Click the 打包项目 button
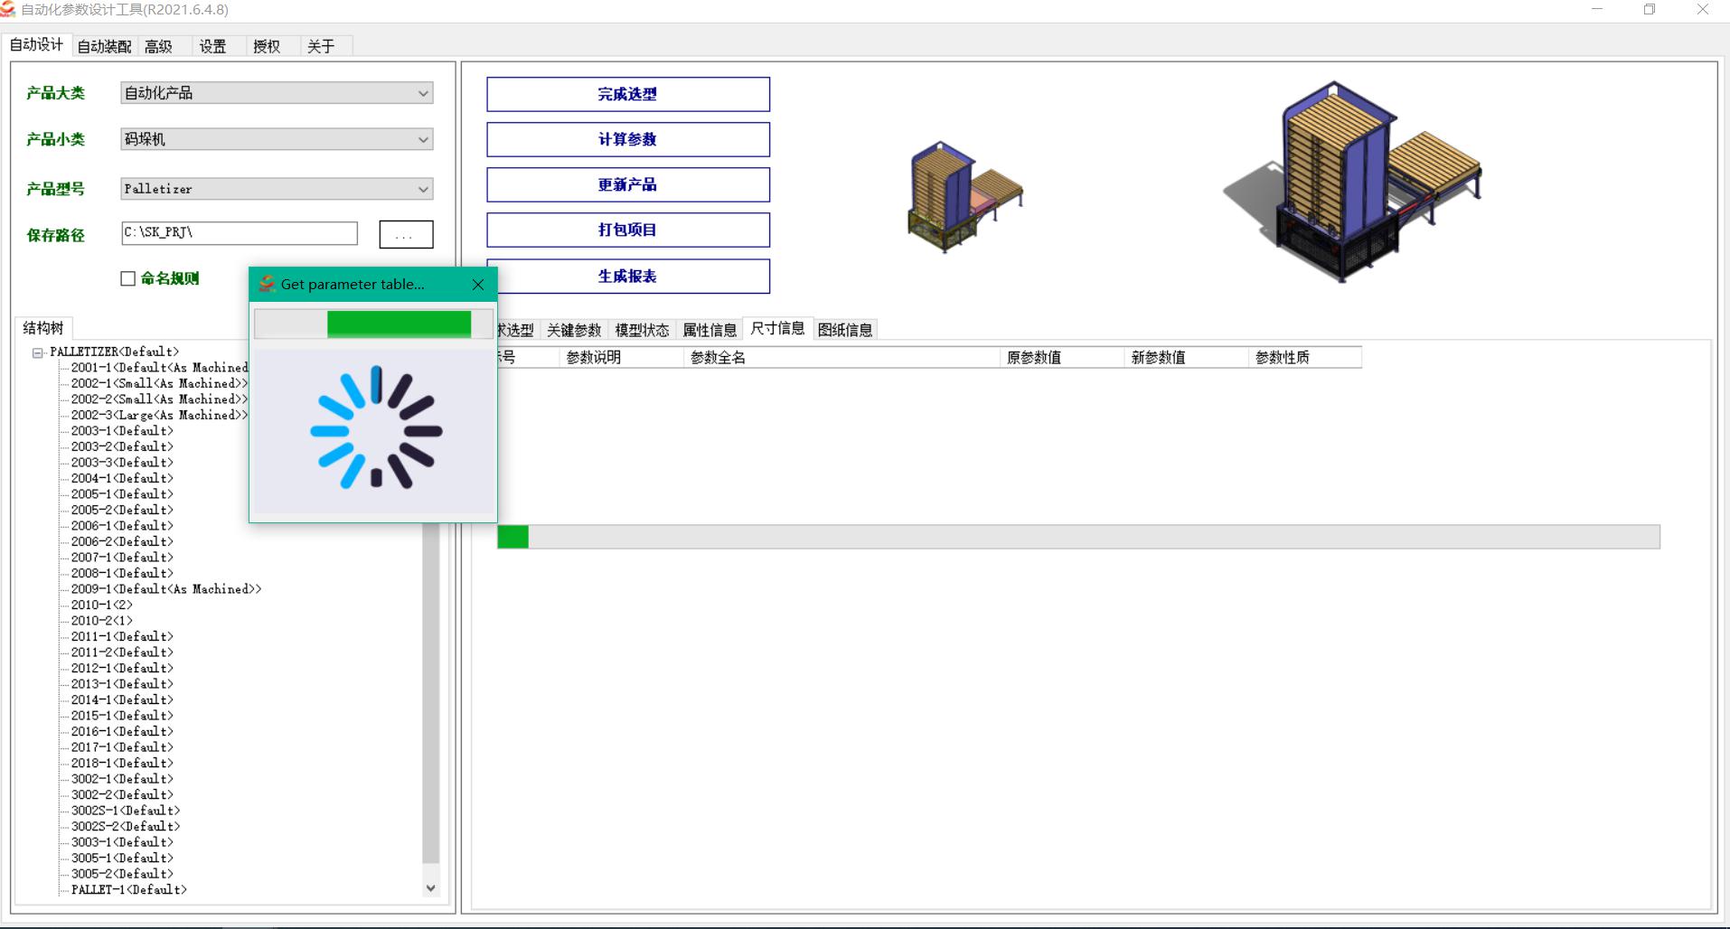Viewport: 1730px width, 929px height. pyautogui.click(x=627, y=230)
